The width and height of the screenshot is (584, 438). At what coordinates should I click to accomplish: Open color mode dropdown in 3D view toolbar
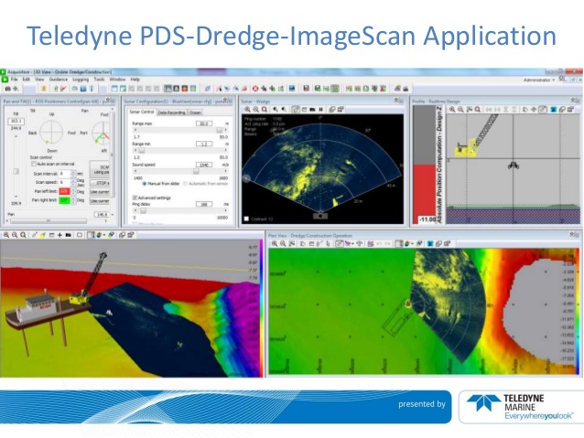(104, 235)
